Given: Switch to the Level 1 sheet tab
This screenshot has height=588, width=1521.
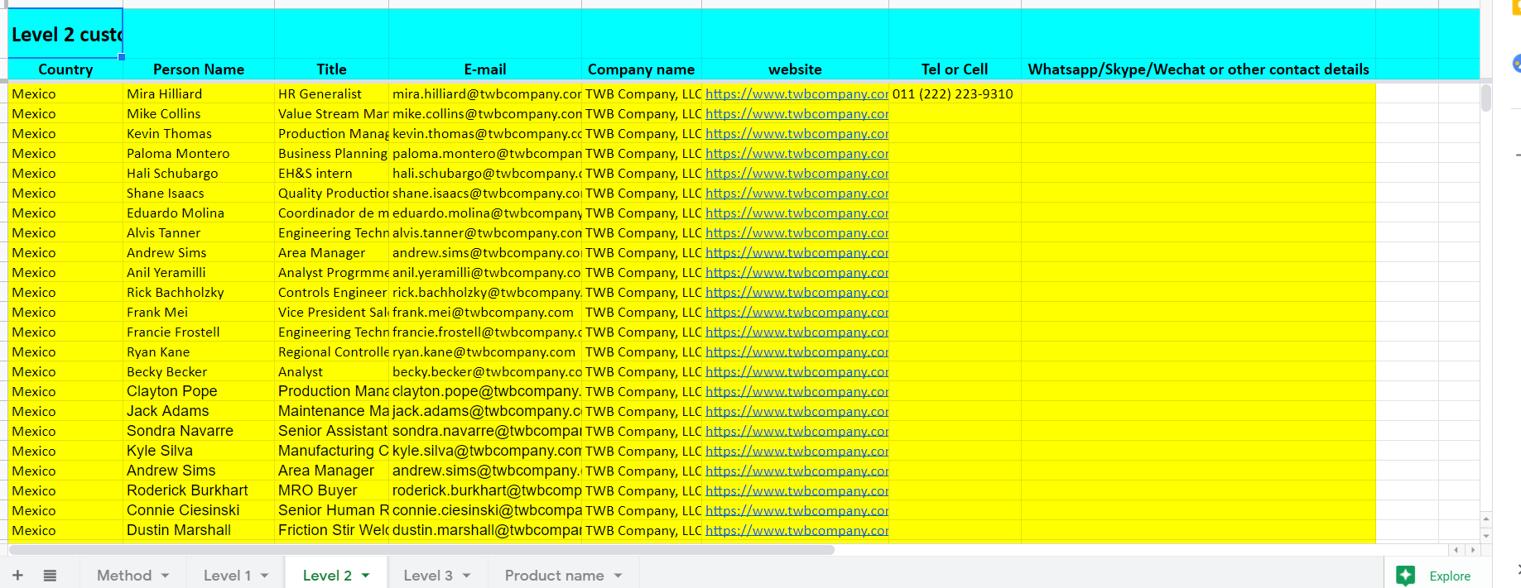Looking at the screenshot, I should [227, 576].
